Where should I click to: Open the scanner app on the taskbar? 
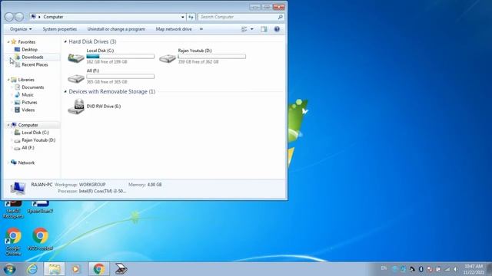121,269
